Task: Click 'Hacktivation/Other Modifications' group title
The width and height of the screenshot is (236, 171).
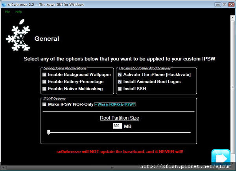Action: (x=145, y=68)
